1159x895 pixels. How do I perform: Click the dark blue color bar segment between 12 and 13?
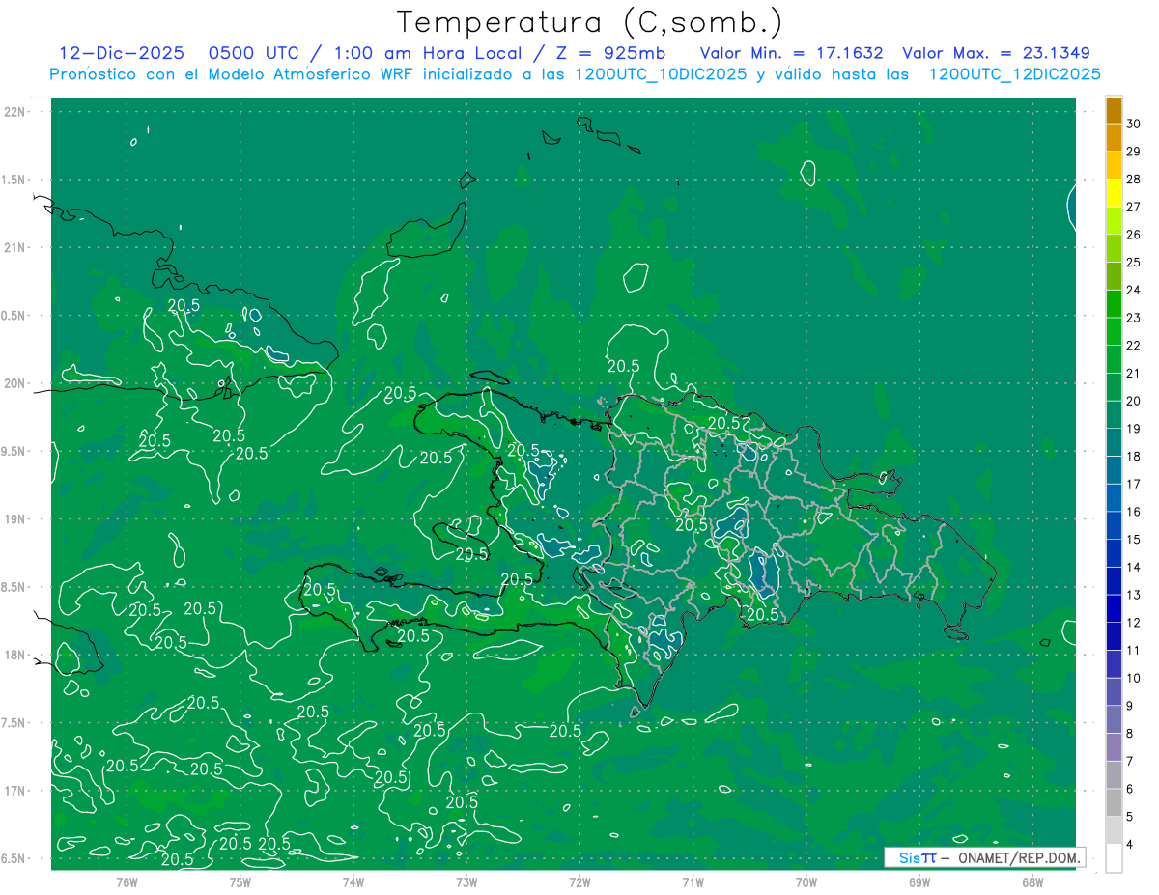tap(1114, 608)
